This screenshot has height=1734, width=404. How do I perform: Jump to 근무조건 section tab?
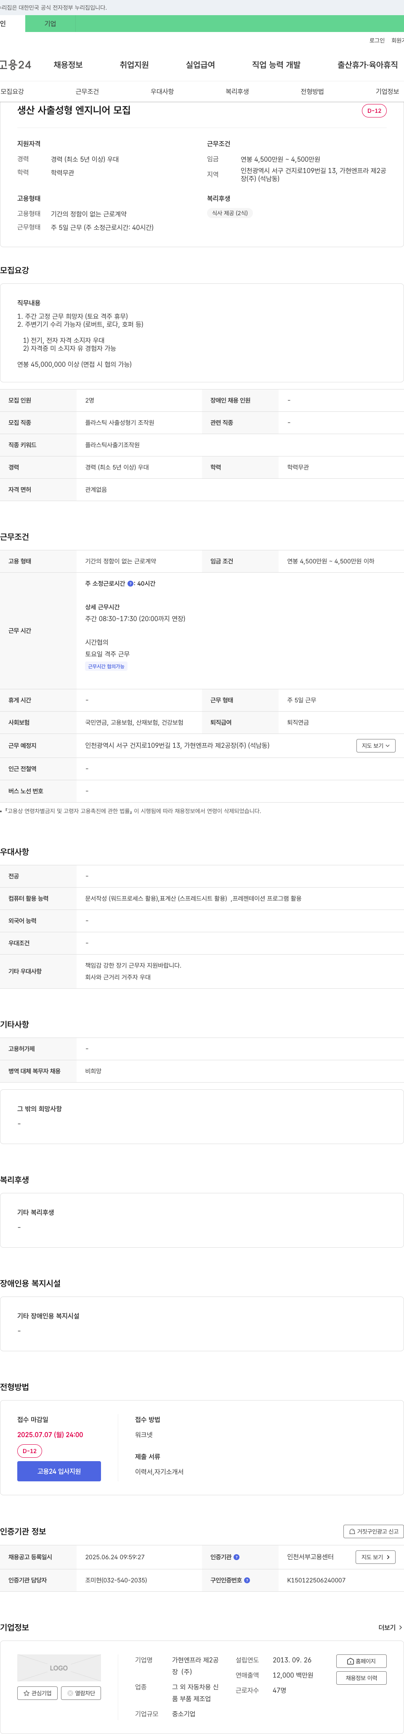88,91
